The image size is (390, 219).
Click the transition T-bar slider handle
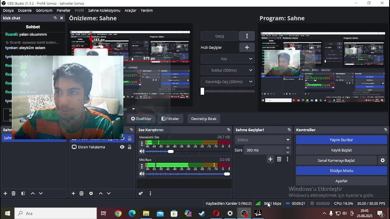point(202,91)
